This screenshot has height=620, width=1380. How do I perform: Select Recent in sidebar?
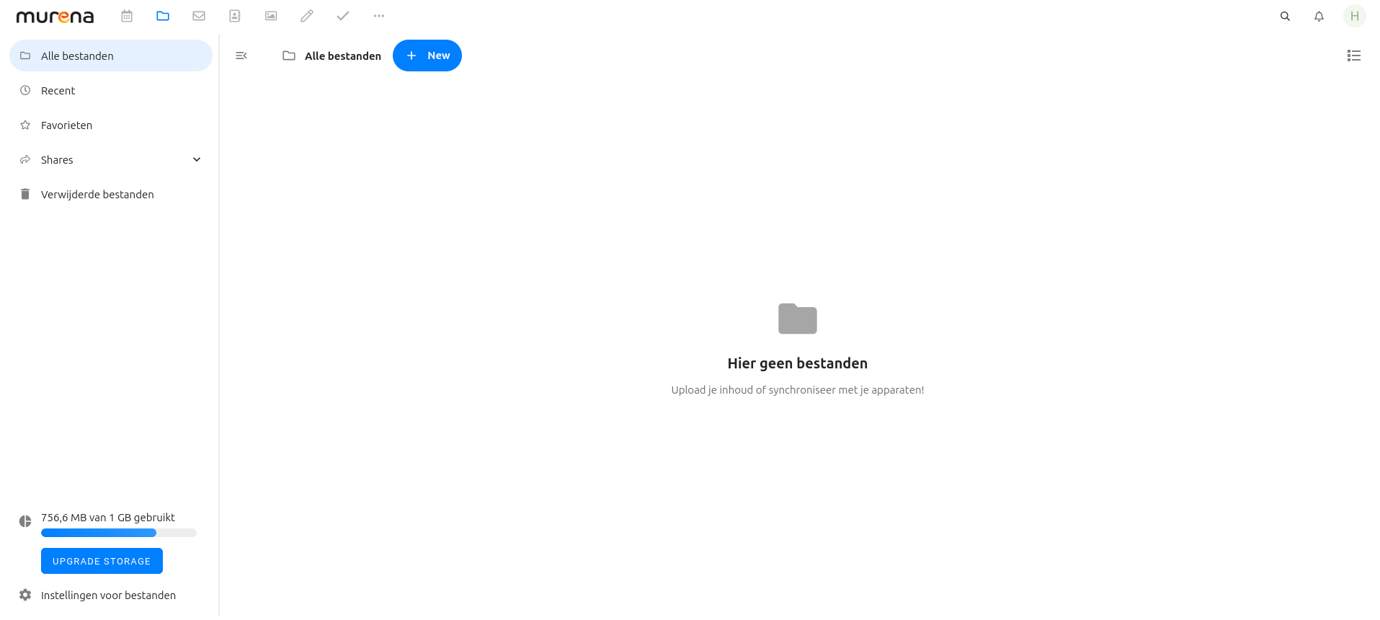[x=111, y=90]
